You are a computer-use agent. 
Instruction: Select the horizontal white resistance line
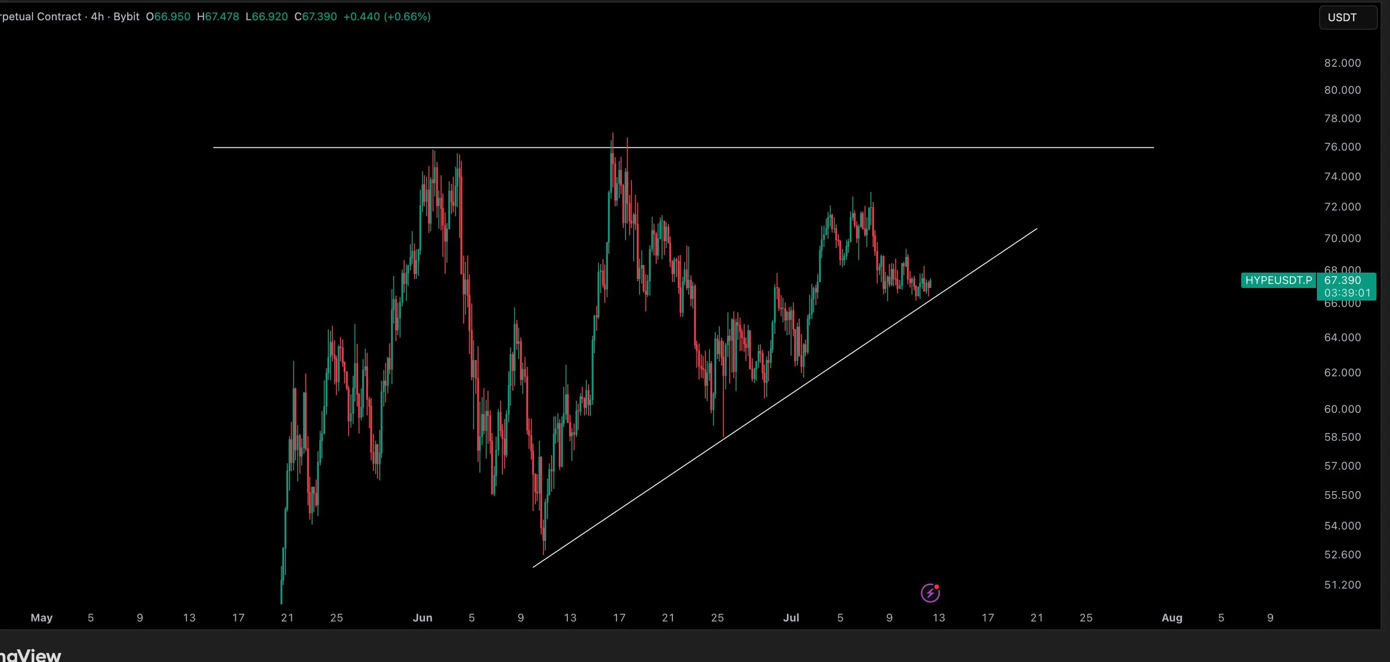pos(683,147)
